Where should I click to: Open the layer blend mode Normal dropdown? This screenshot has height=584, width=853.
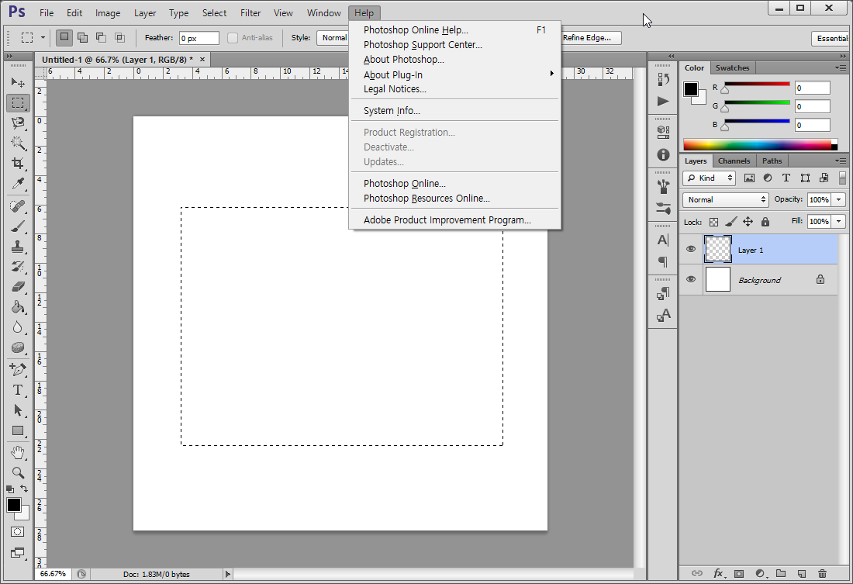pos(726,200)
